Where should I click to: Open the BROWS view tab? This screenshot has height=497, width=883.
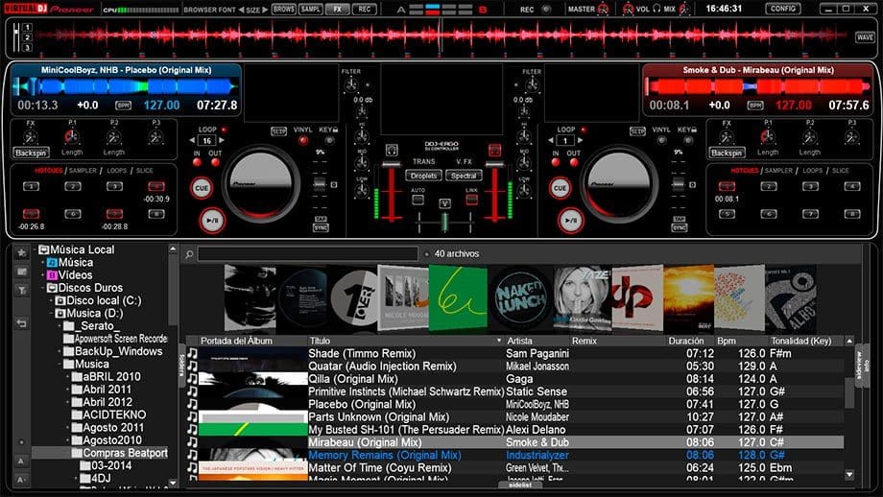[x=284, y=9]
